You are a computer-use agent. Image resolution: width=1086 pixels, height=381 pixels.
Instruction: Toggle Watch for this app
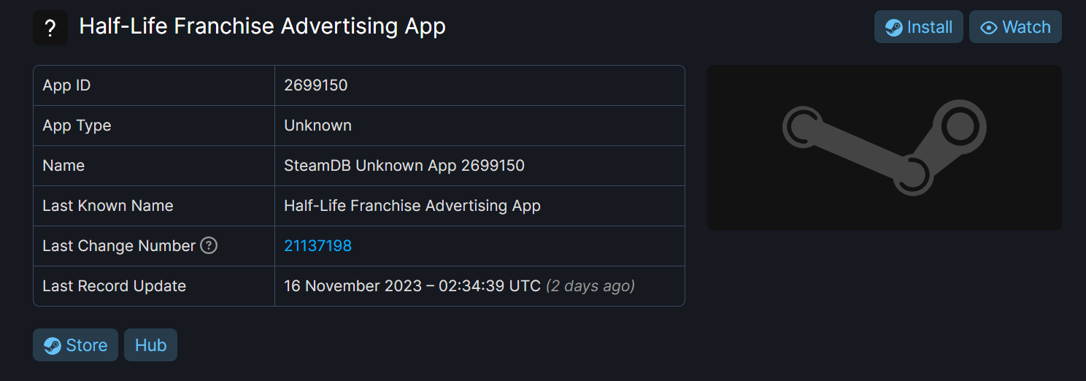tap(1015, 27)
